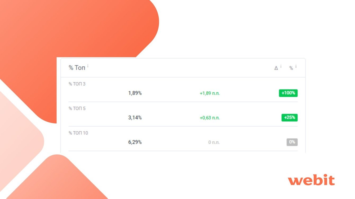Image resolution: width=355 pixels, height=199 pixels.
Task: Click the info icon beside % Топ title
Action: [88, 66]
